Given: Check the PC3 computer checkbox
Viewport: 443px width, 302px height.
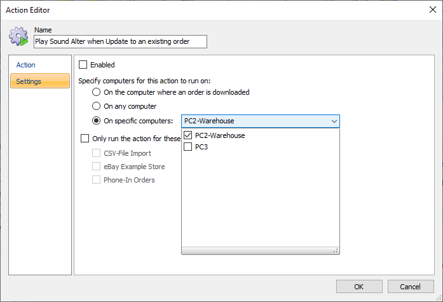Looking at the screenshot, I should tap(188, 147).
